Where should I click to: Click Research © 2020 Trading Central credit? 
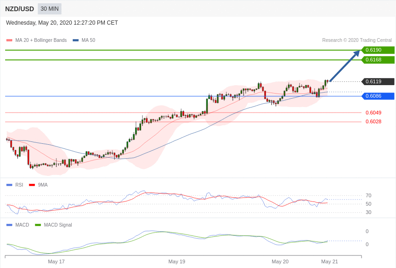pos(357,40)
